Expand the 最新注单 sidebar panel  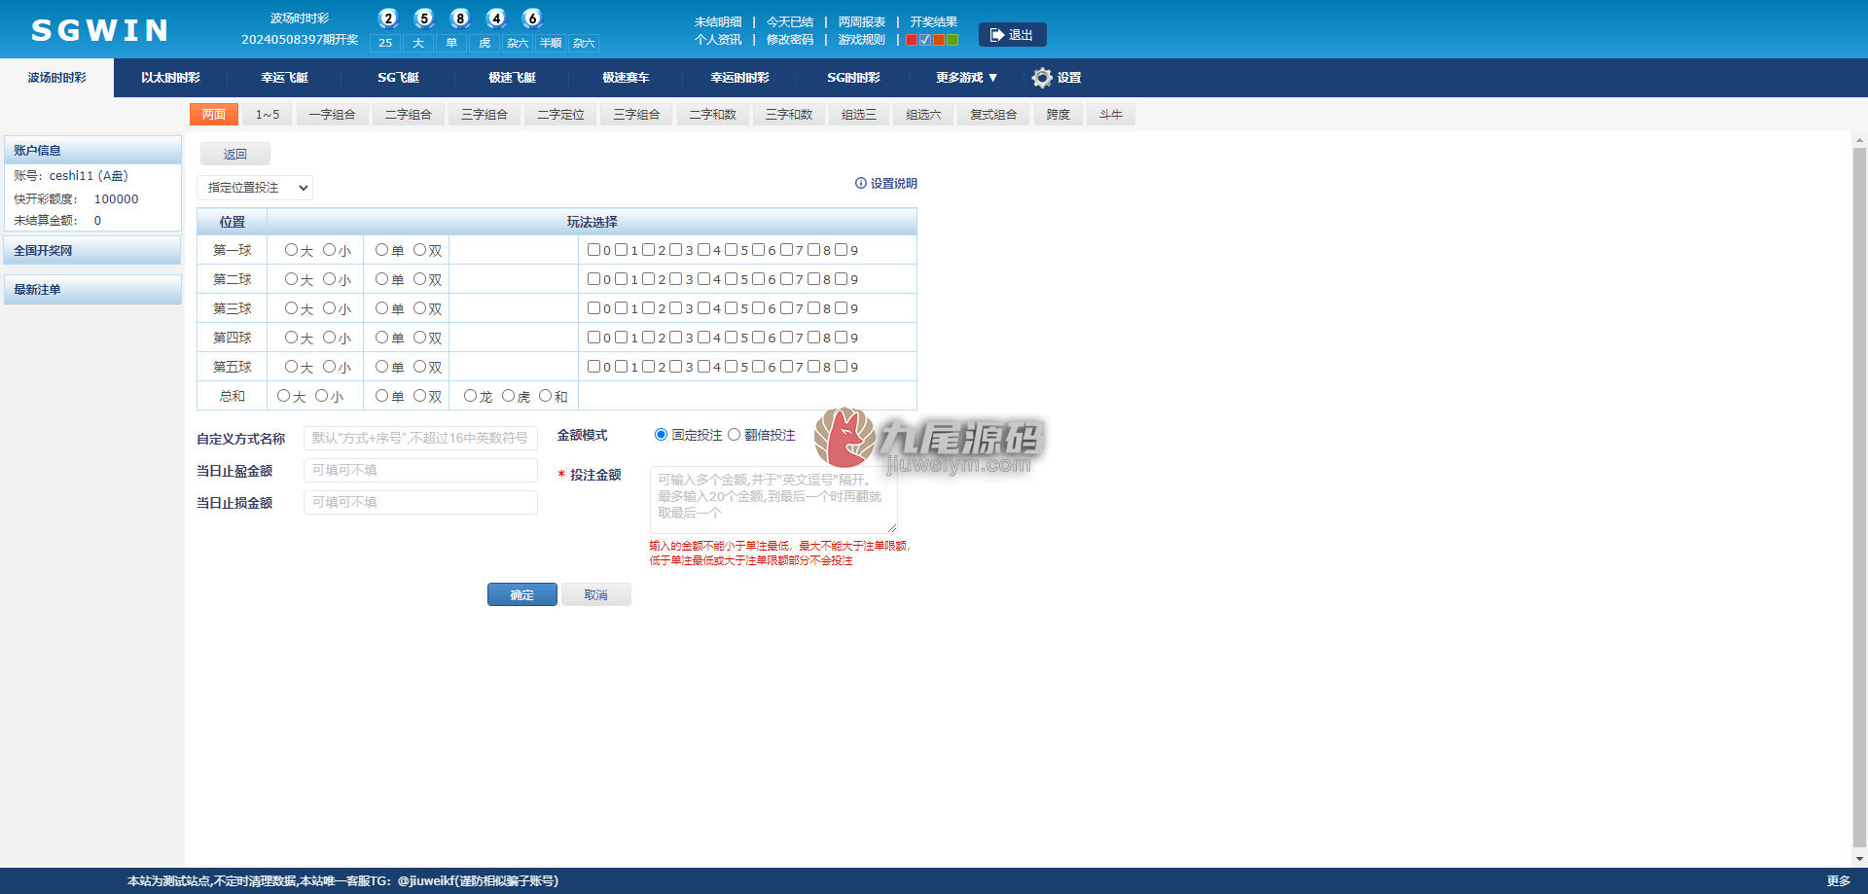pos(92,290)
